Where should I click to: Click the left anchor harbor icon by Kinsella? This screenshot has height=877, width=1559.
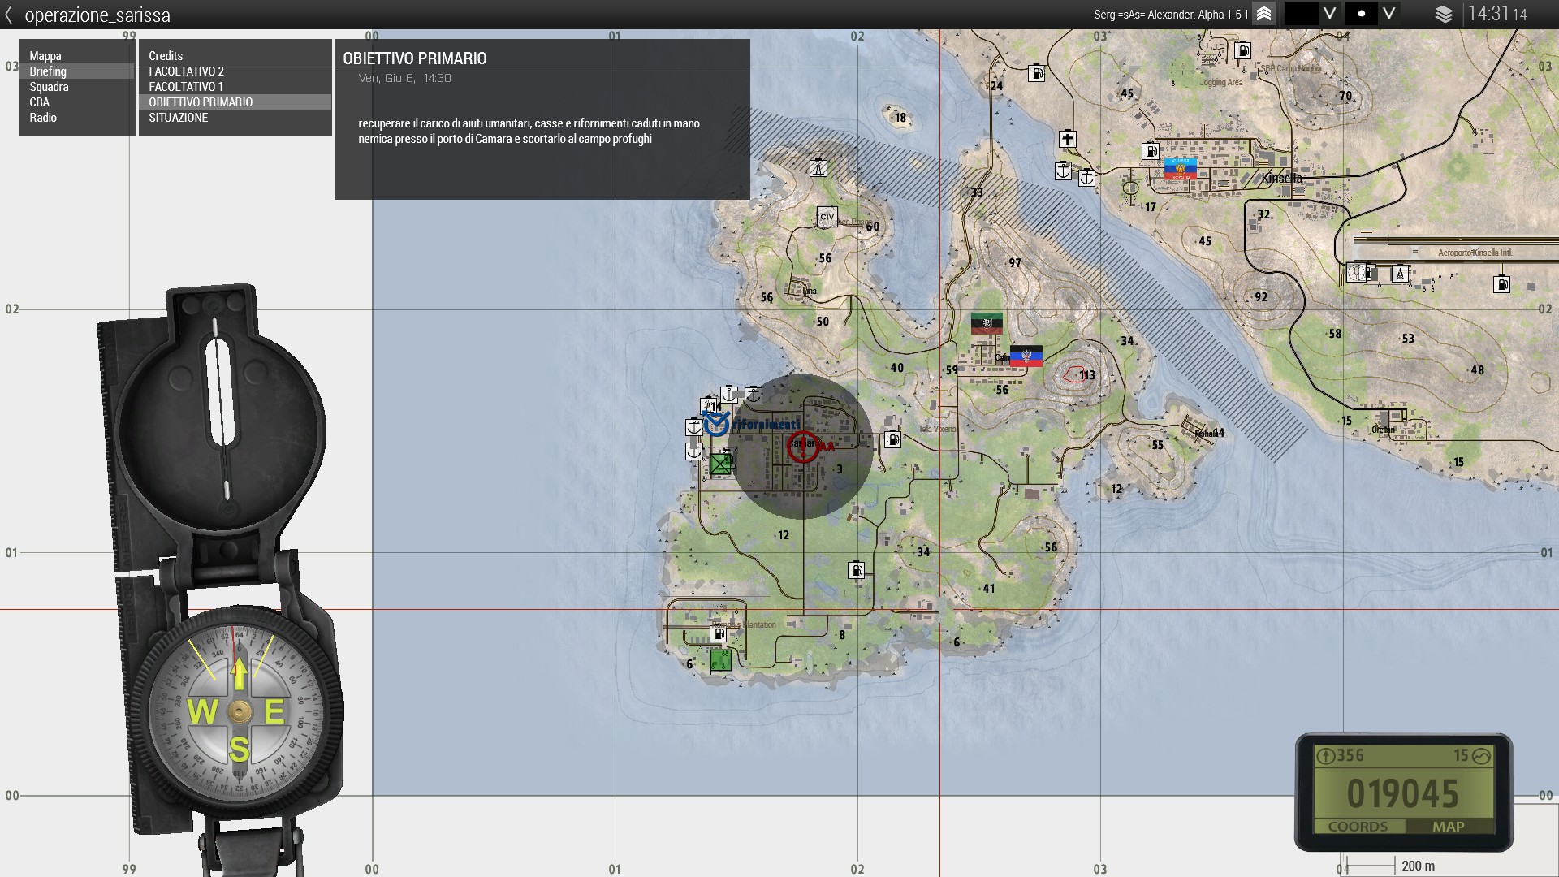coord(1063,171)
